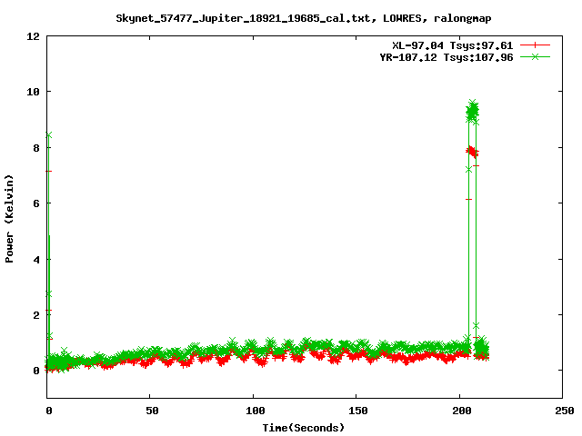The height and width of the screenshot is (436, 582).
Task: Click the y-axis tick label 4
Action: click(x=36, y=260)
